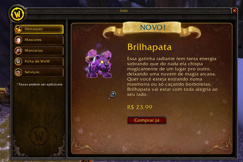Click the R$ 23,99 price label

(x=140, y=107)
